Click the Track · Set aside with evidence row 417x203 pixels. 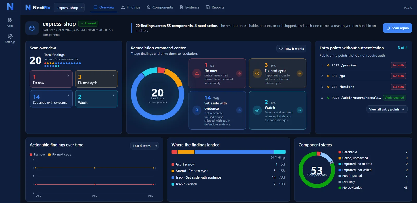[229, 177]
